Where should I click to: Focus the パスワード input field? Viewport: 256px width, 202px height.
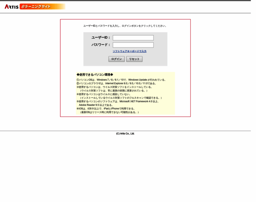[133, 45]
